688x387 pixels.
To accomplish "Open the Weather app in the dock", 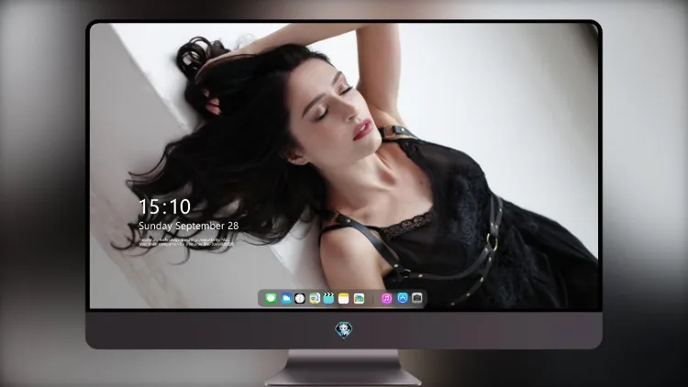I will (285, 299).
